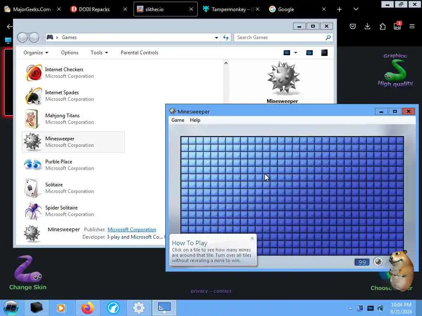Open a new Firefox tab with plus button
422x316 pixels.
(x=340, y=9)
